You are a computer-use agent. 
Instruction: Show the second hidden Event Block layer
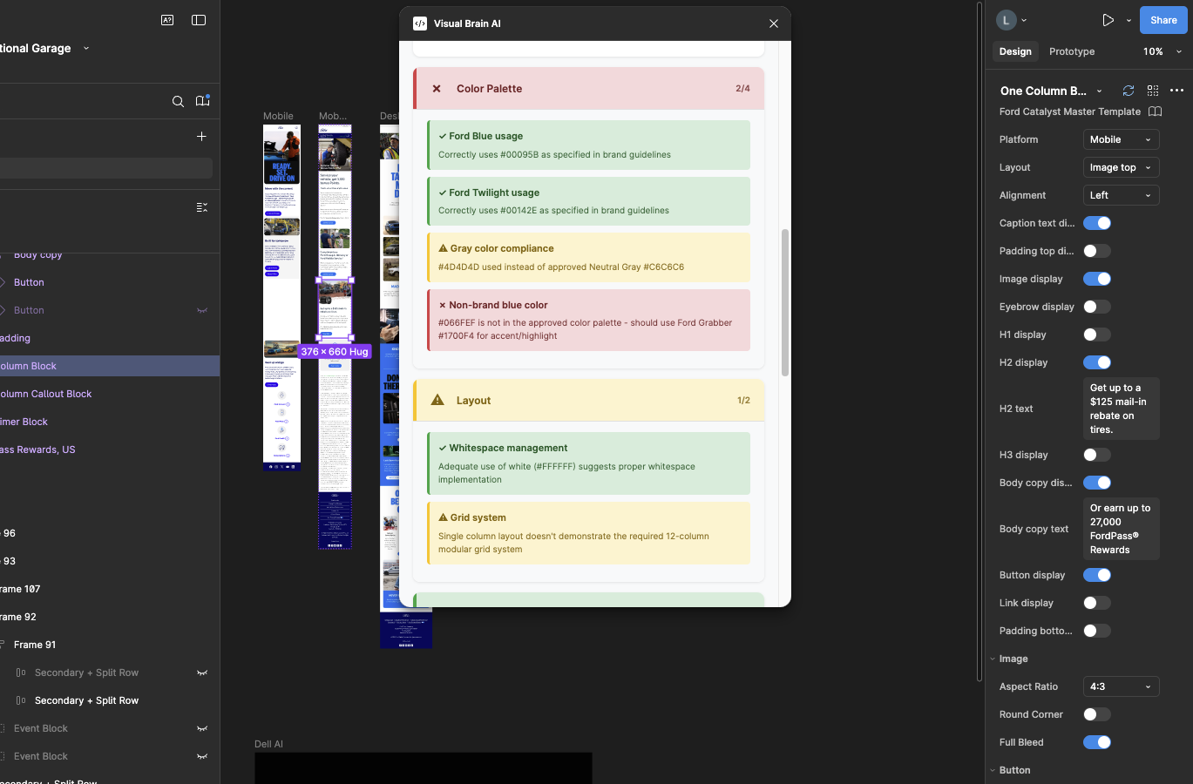click(x=202, y=756)
